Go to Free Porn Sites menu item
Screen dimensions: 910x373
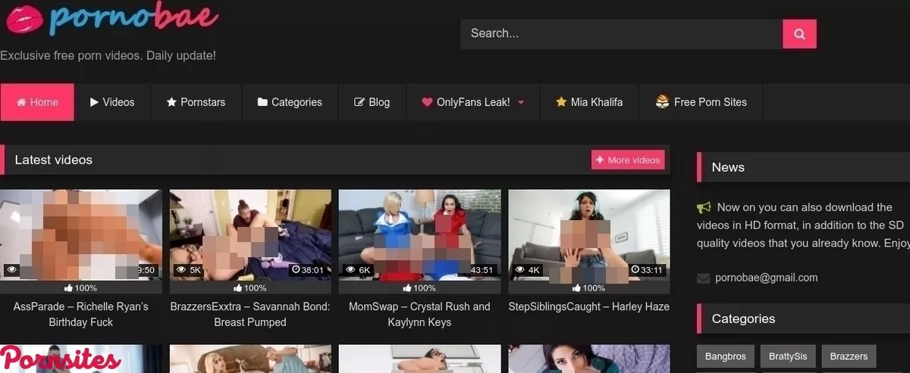(x=701, y=102)
